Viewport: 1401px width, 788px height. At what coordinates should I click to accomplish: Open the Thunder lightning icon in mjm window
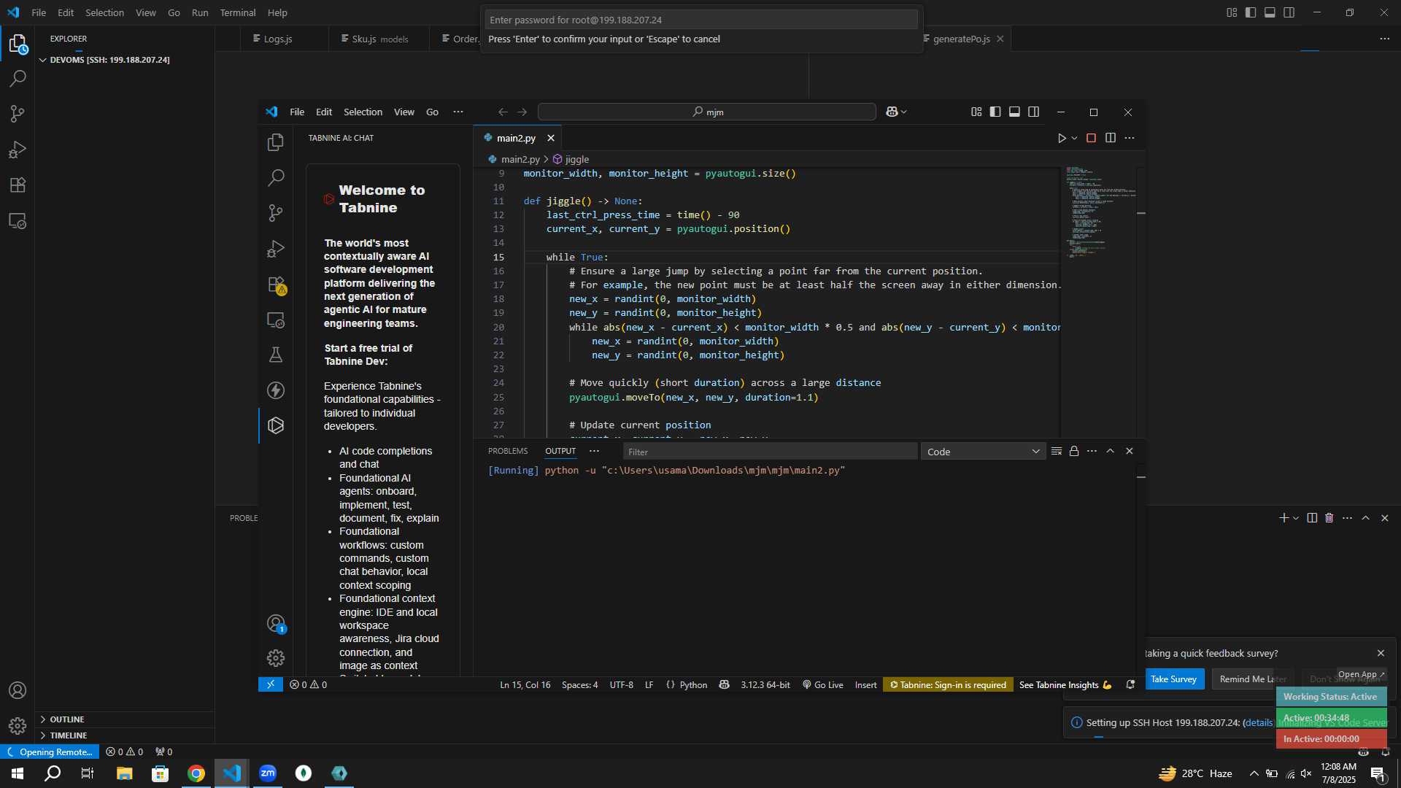point(276,390)
